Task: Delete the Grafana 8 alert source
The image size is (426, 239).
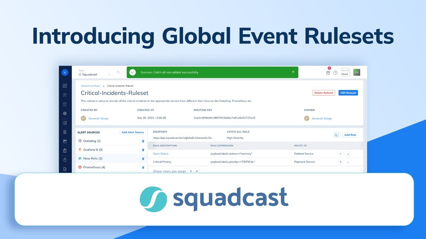Action: [x=143, y=150]
